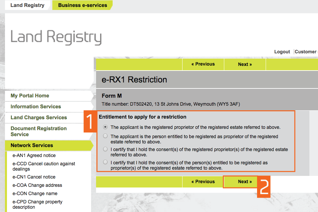This screenshot has height=212, width=318.
Task: Open Information Services in sidebar
Action: 36,107
